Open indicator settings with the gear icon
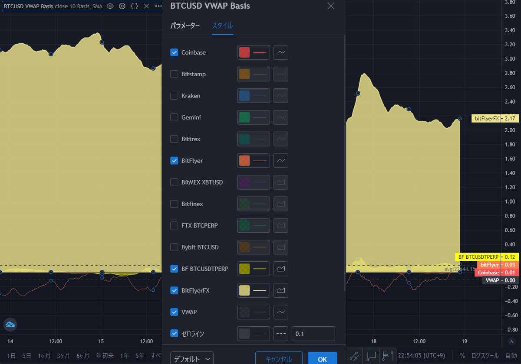The height and width of the screenshot is (364, 521). click(x=123, y=6)
